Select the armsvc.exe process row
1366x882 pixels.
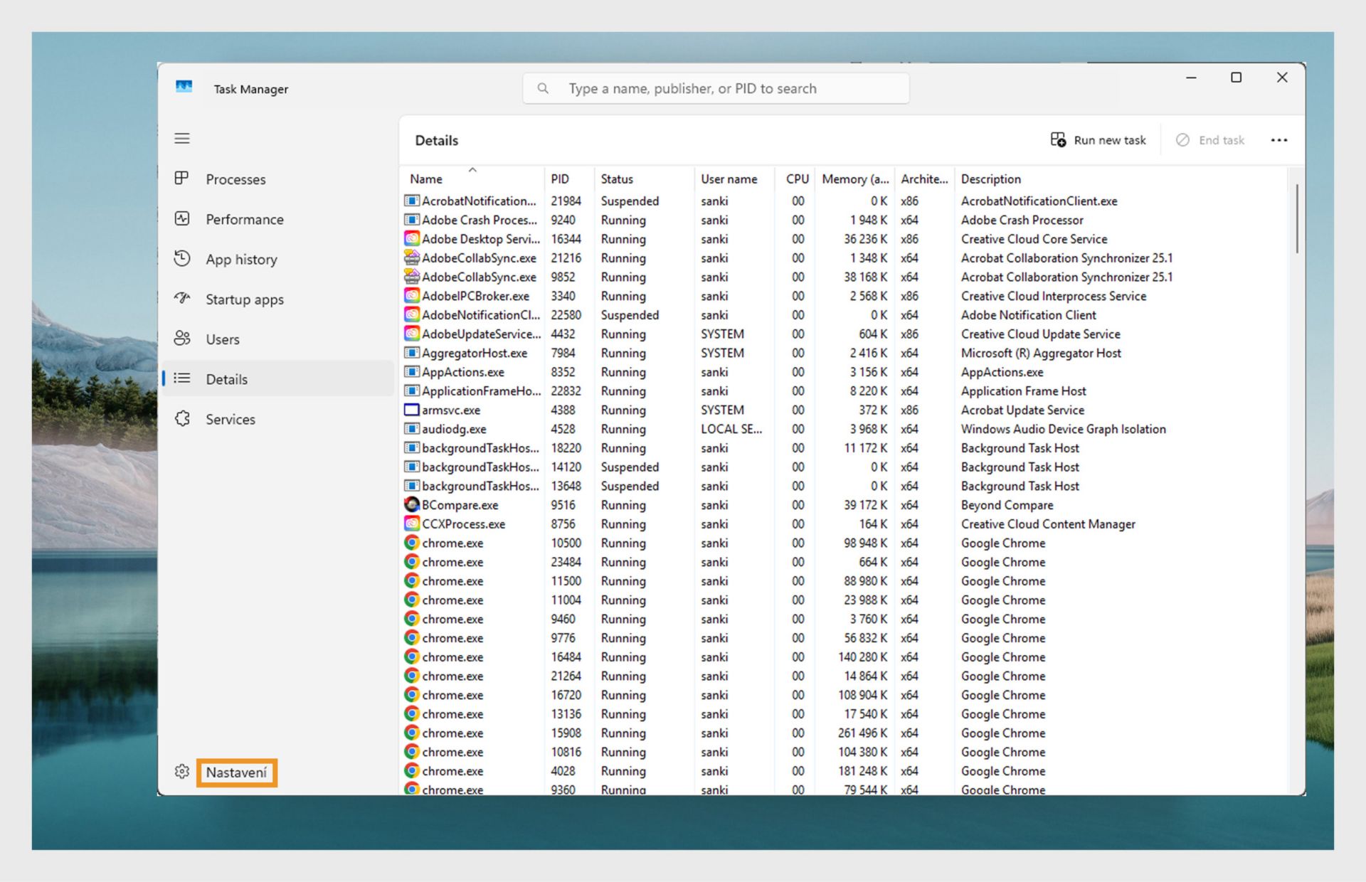click(451, 410)
